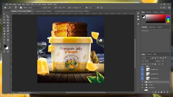The width and height of the screenshot is (173, 97).
Task: Select the Move tool
Action: pyautogui.click(x=4, y=14)
